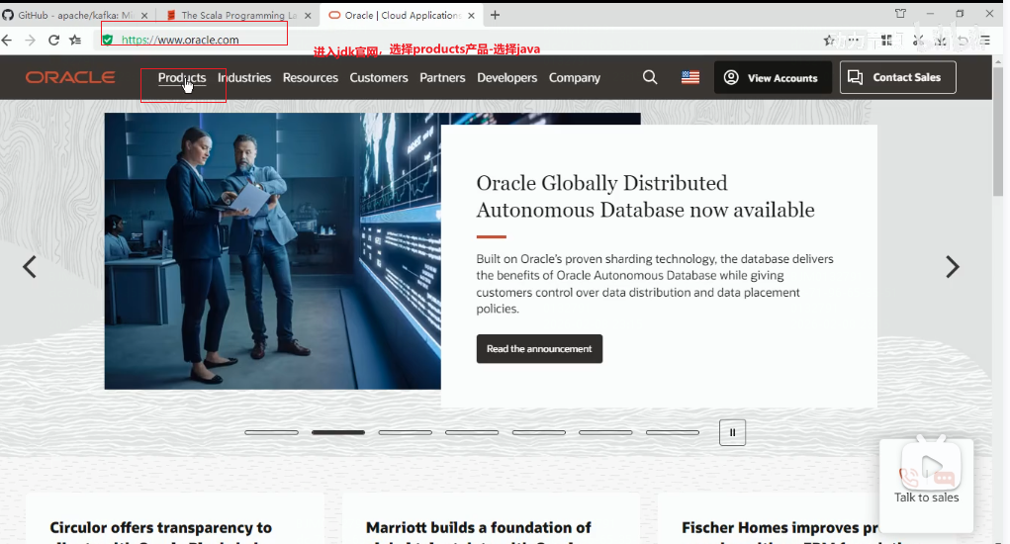Close the Scala Programming Language tab

308,16
